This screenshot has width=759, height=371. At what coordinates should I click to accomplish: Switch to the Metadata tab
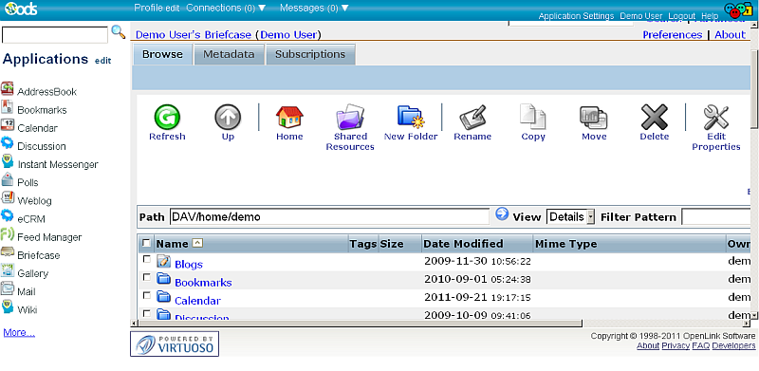pos(229,54)
